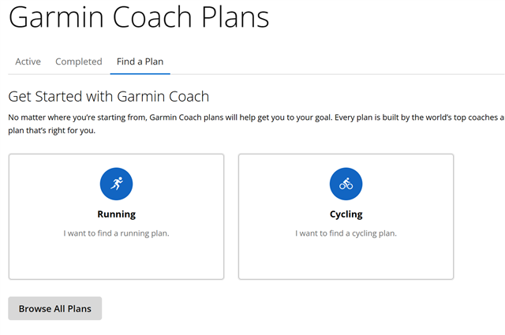Select the Running plan card
This screenshot has width=505, height=335.
[116, 217]
